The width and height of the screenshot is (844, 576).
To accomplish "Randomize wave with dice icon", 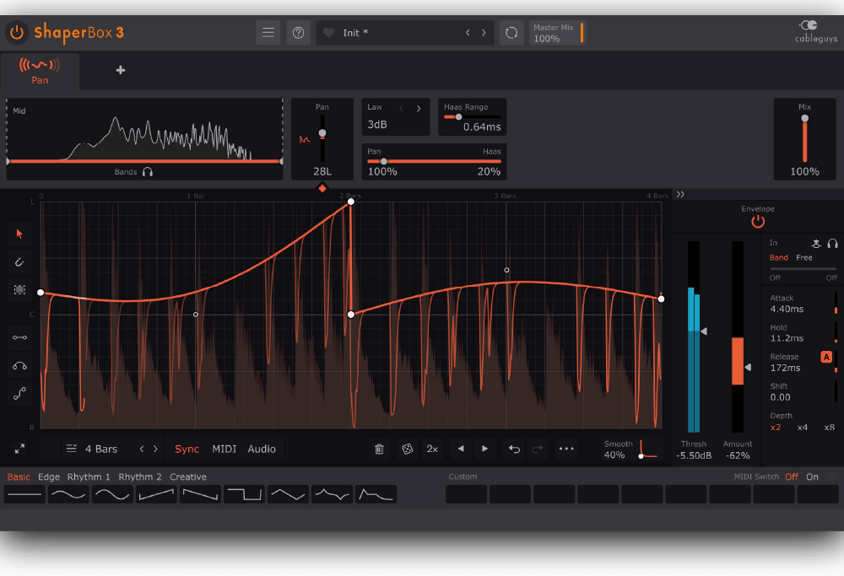I will 408,449.
